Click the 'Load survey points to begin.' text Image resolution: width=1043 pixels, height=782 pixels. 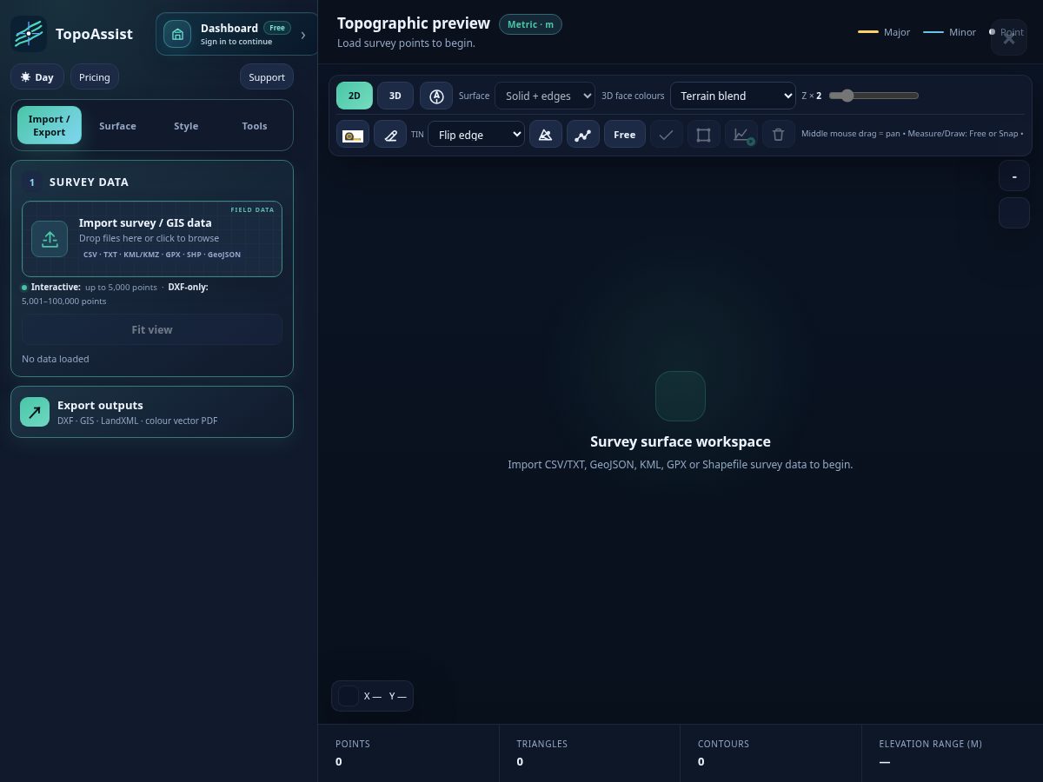pyautogui.click(x=406, y=43)
